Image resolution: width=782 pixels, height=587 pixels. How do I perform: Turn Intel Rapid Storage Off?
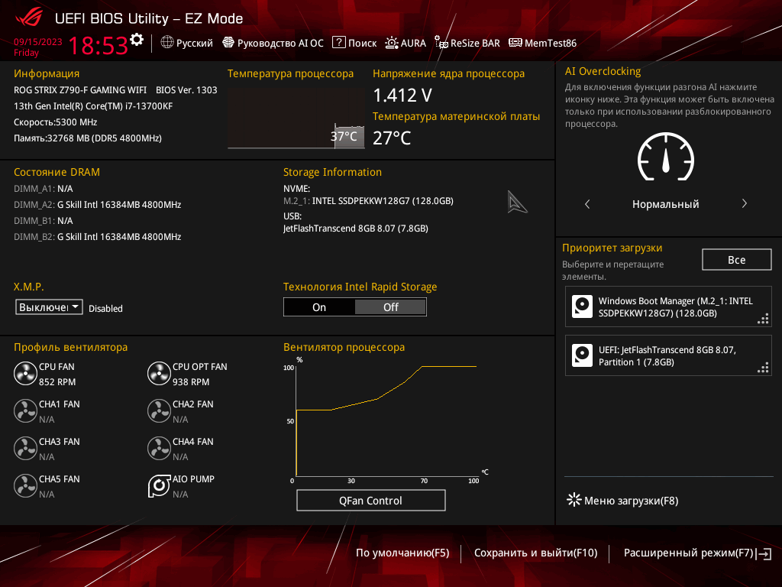(x=390, y=307)
